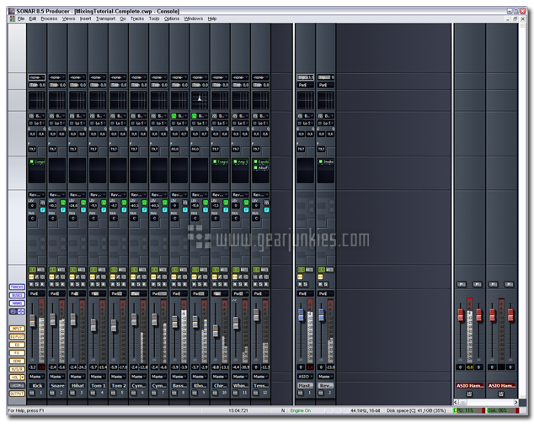Open the Kick track output dropdown showing Maste
This screenshot has height=428, width=534.
pyautogui.click(x=36, y=377)
